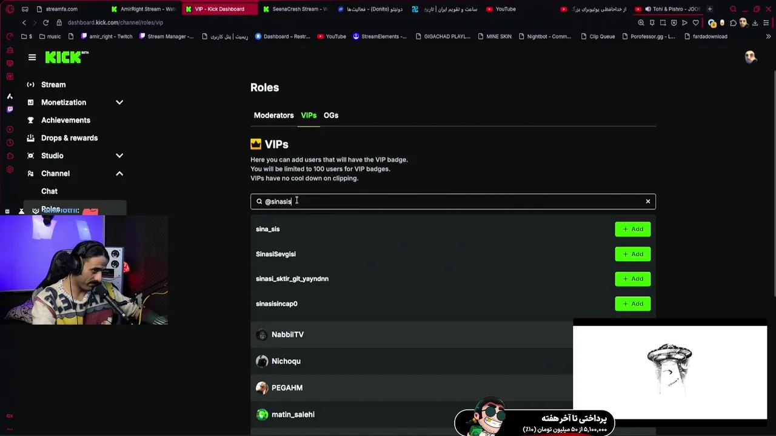
Task: Reload the page
Action: 45,23
